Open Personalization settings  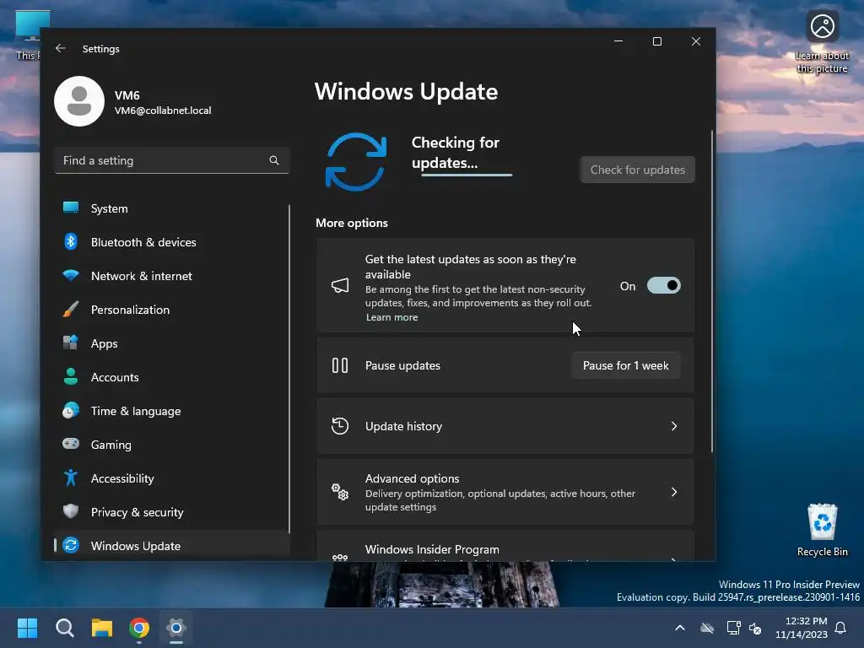(x=172, y=310)
